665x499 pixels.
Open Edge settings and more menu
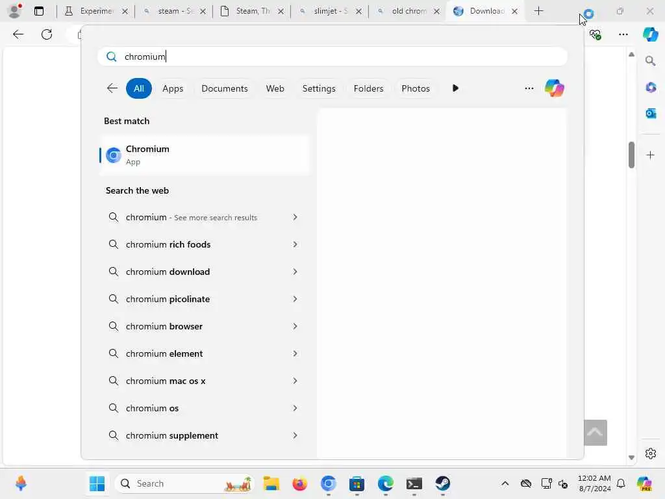pos(623,34)
